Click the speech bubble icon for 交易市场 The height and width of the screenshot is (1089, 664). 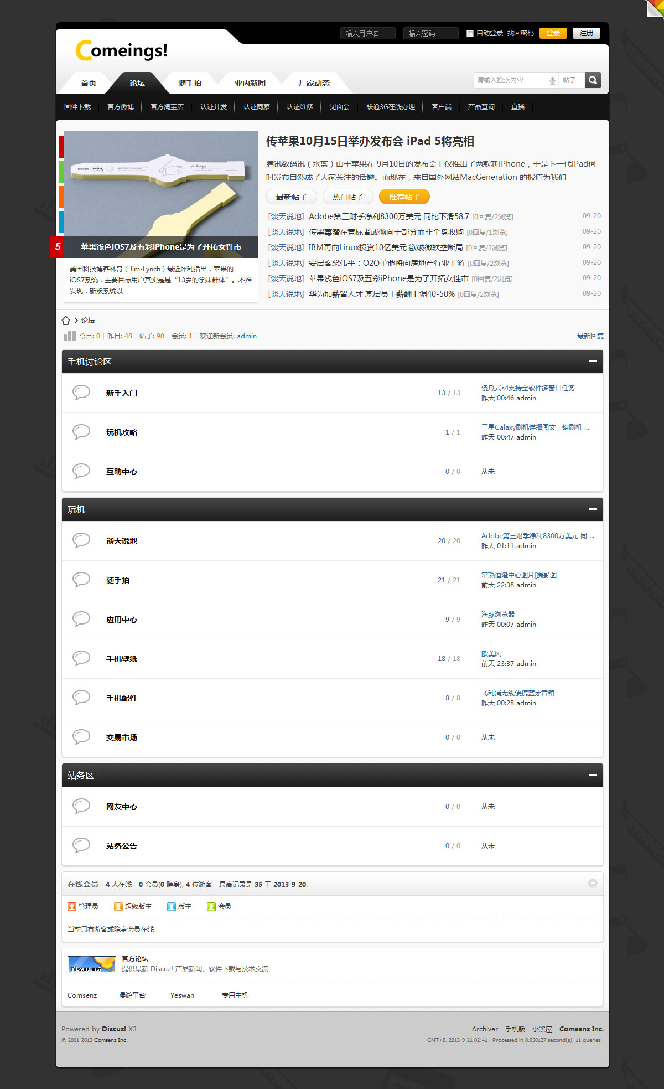[81, 737]
